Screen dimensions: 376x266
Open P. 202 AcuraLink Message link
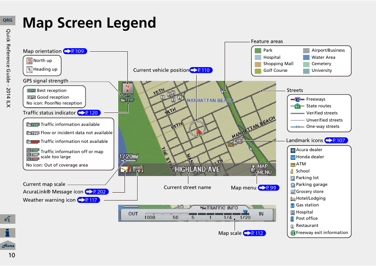click(97, 192)
